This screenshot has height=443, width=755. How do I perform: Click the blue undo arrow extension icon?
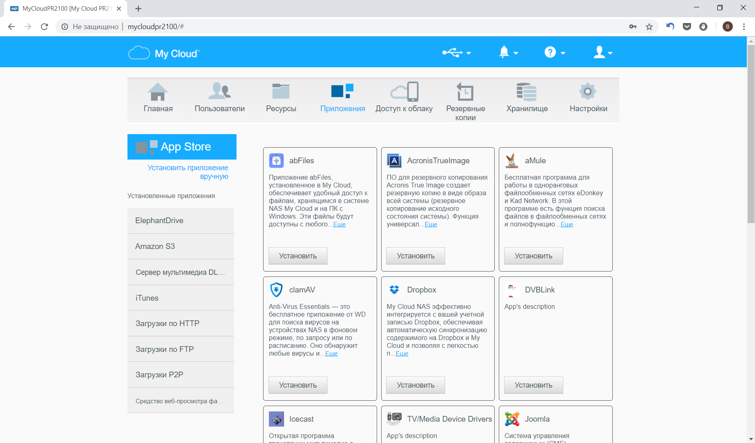point(671,27)
